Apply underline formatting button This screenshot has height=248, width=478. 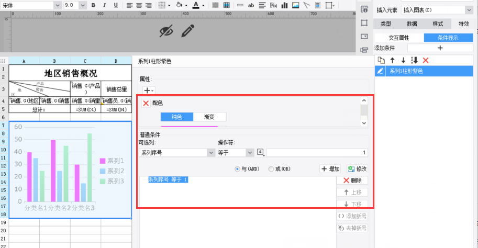tap(116, 5)
